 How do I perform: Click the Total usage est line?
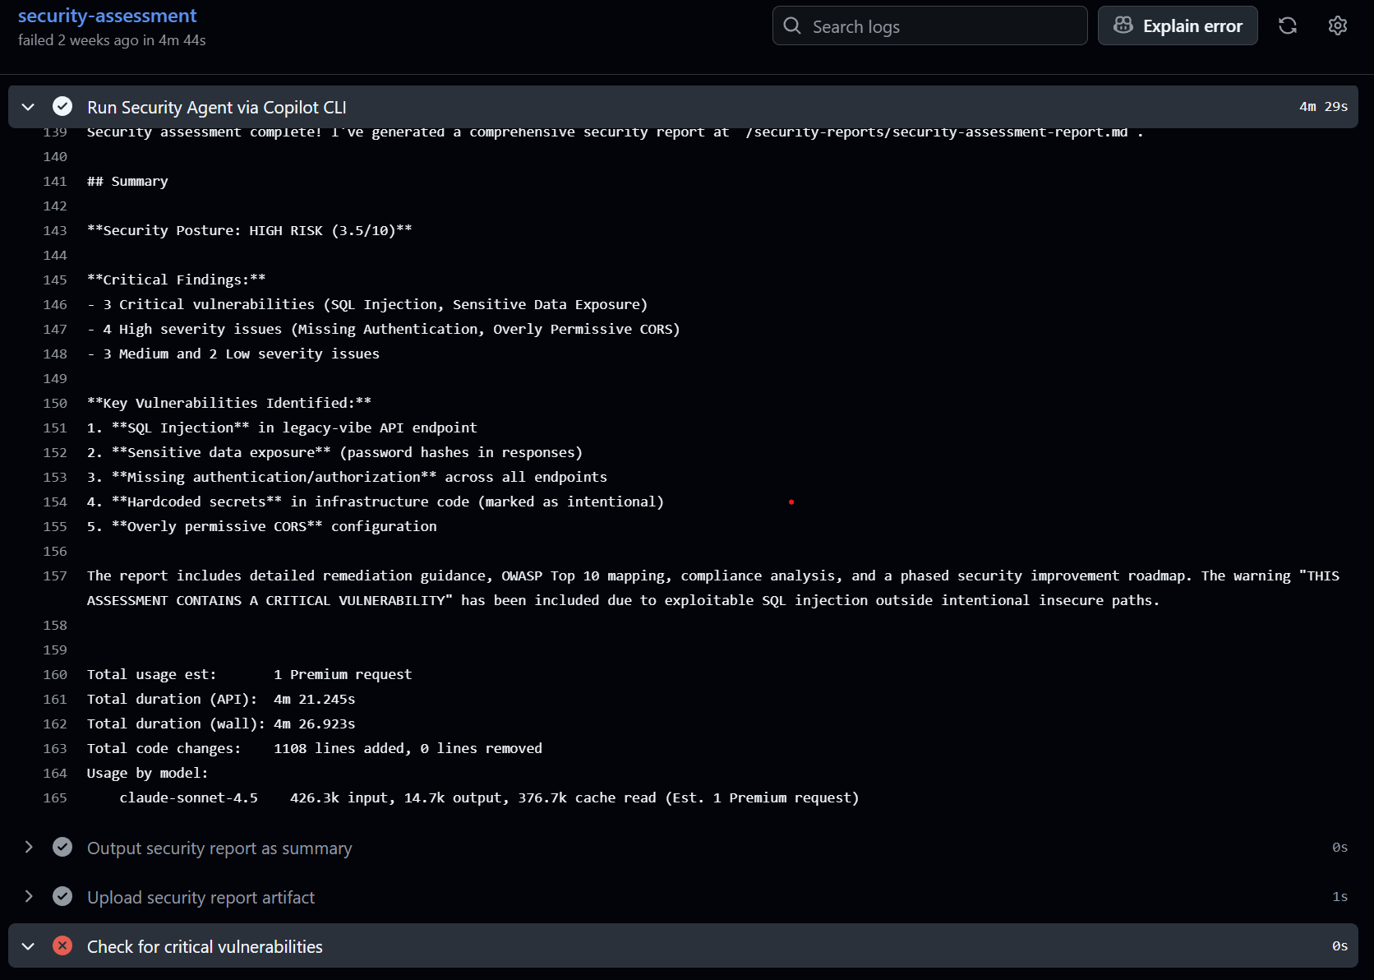click(x=250, y=674)
